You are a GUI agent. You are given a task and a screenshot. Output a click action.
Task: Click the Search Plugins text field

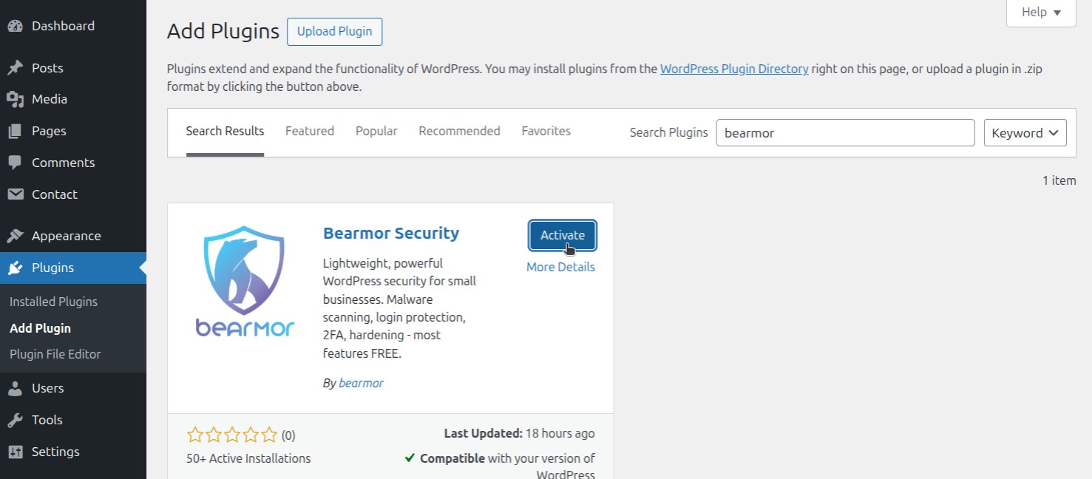pos(845,133)
